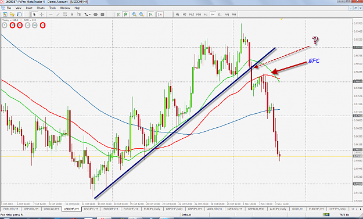Image resolution: width=363 pixels, height=219 pixels.
Task: Select the Text 'A' drawing tool
Action: pos(72,15)
